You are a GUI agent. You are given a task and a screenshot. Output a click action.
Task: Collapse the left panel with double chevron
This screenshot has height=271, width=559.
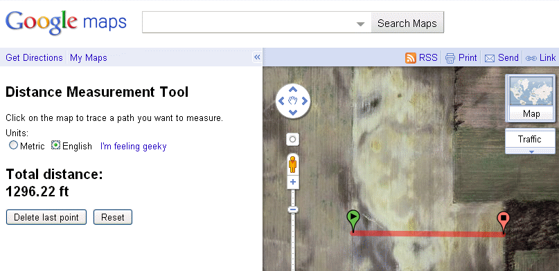pos(257,57)
